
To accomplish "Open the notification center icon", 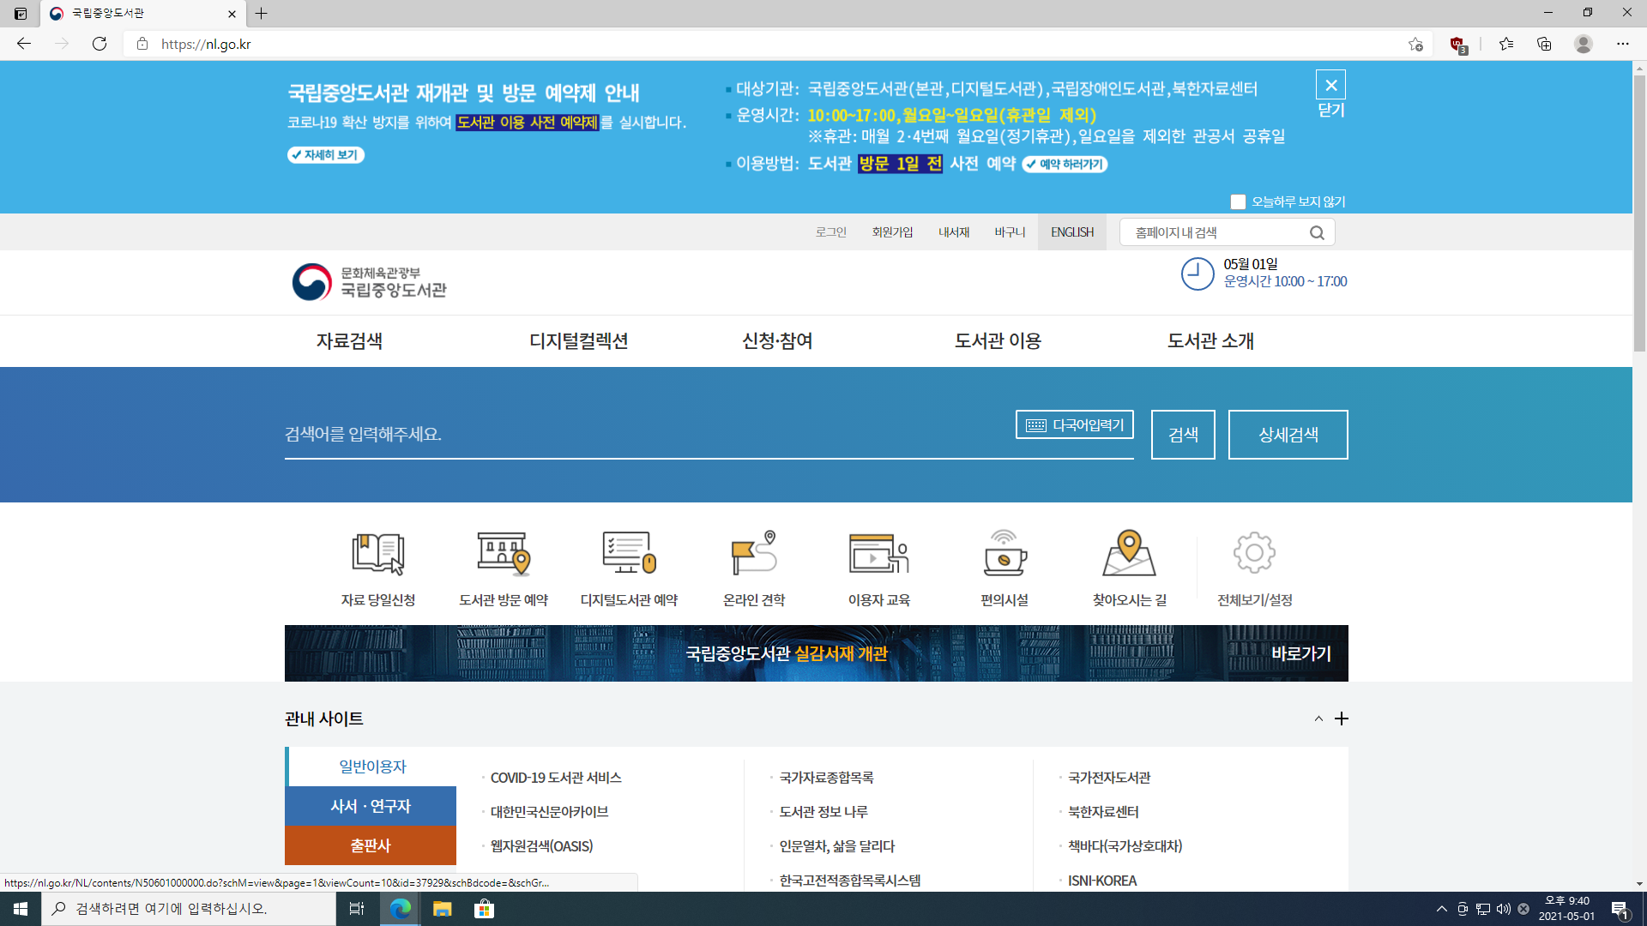I will (x=1620, y=909).
